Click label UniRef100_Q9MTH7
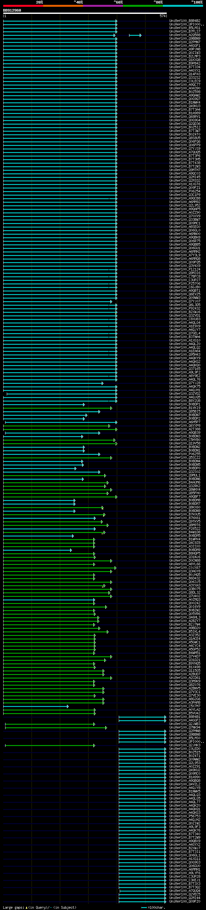Screen dimensions: 206x910 (185, 170)
